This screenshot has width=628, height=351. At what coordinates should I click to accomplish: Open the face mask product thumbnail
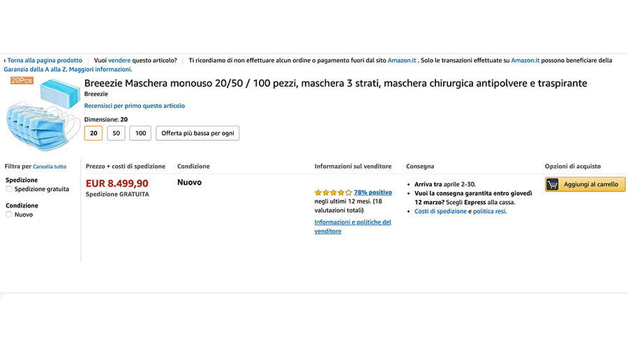tap(42, 115)
